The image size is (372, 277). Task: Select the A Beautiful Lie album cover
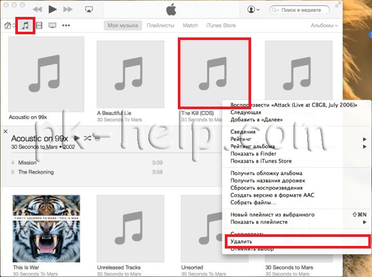click(x=130, y=74)
